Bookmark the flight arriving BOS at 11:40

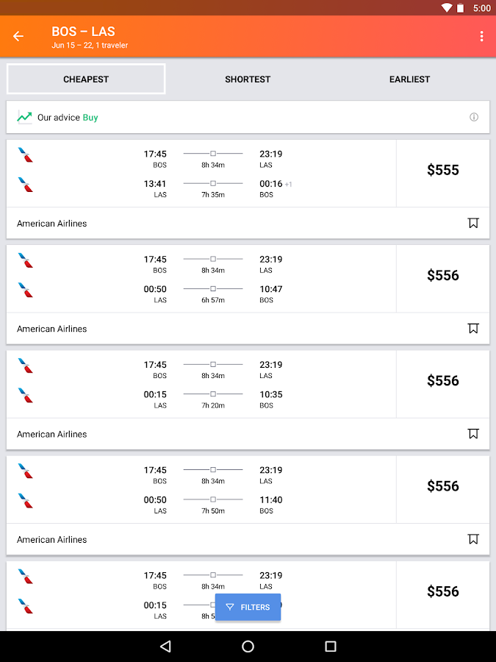tap(473, 539)
